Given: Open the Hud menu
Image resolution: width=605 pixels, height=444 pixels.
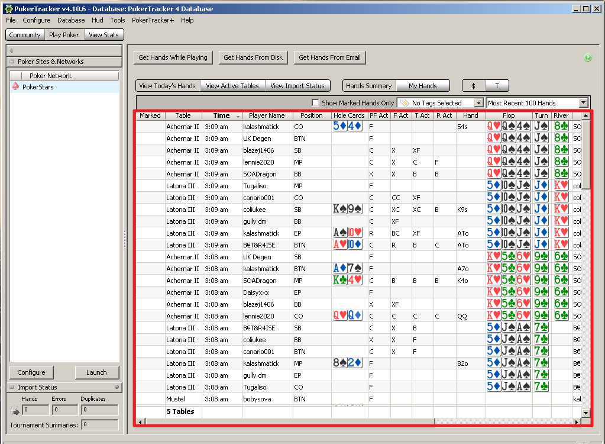Looking at the screenshot, I should 97,20.
